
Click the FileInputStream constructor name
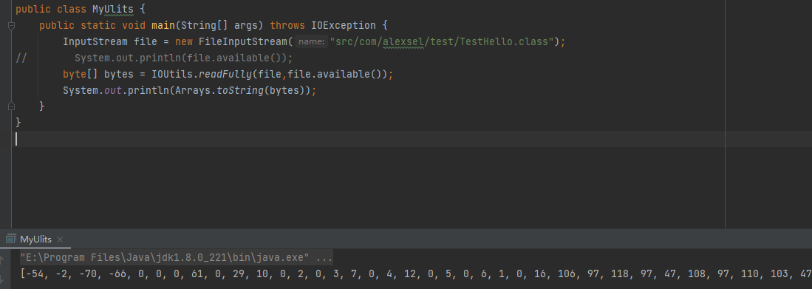(243, 42)
